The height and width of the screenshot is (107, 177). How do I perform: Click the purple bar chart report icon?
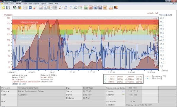coord(100,8)
